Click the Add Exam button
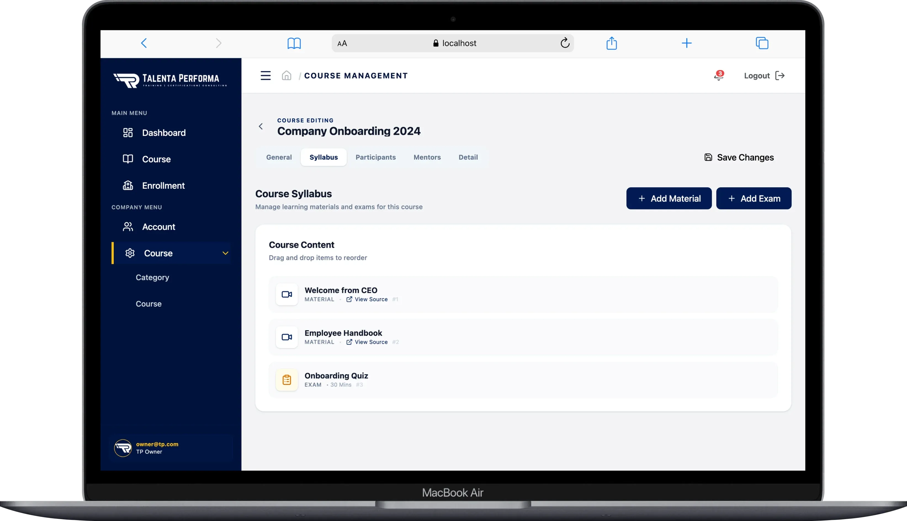907x521 pixels. coord(754,198)
